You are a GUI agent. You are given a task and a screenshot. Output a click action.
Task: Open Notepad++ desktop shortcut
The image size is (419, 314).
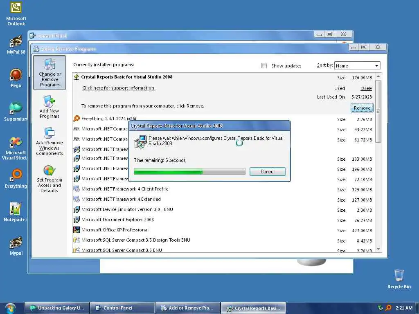pos(15,212)
